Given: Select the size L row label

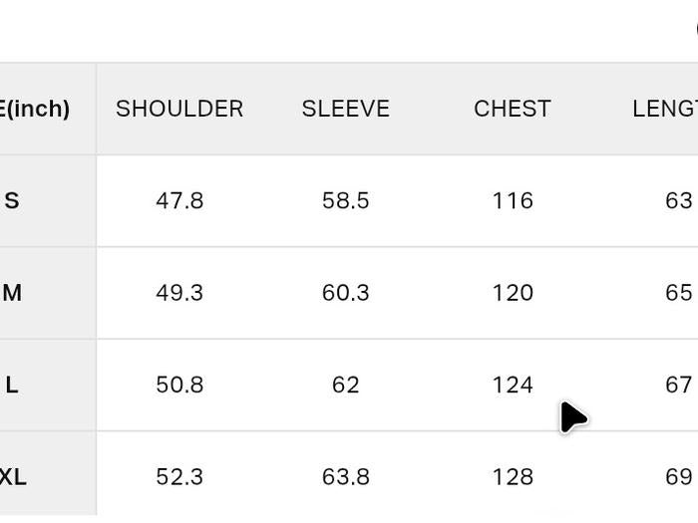Looking at the screenshot, I should click(12, 386).
